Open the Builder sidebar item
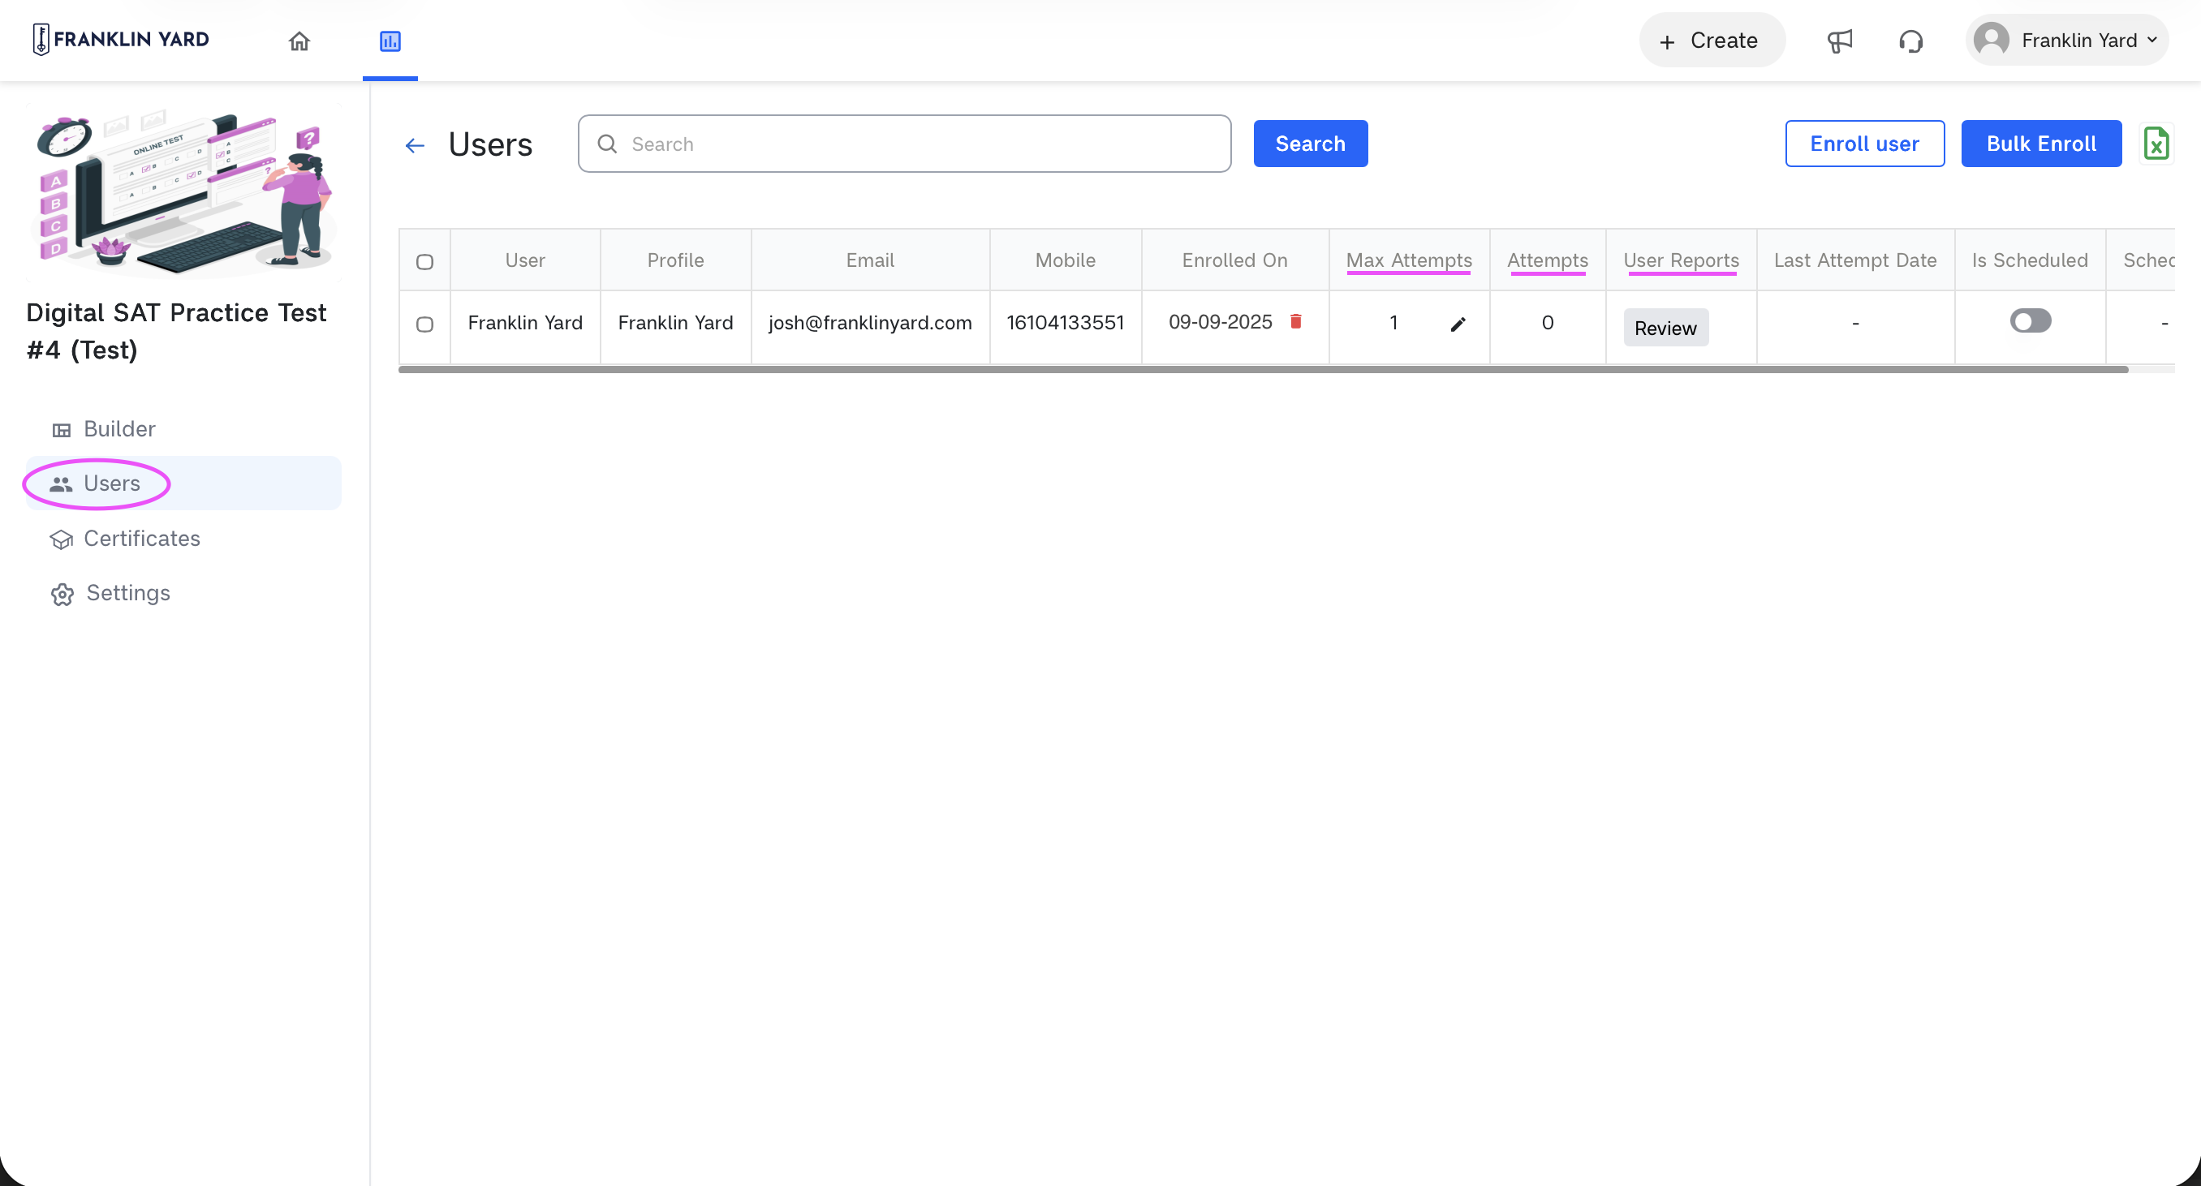 183,428
